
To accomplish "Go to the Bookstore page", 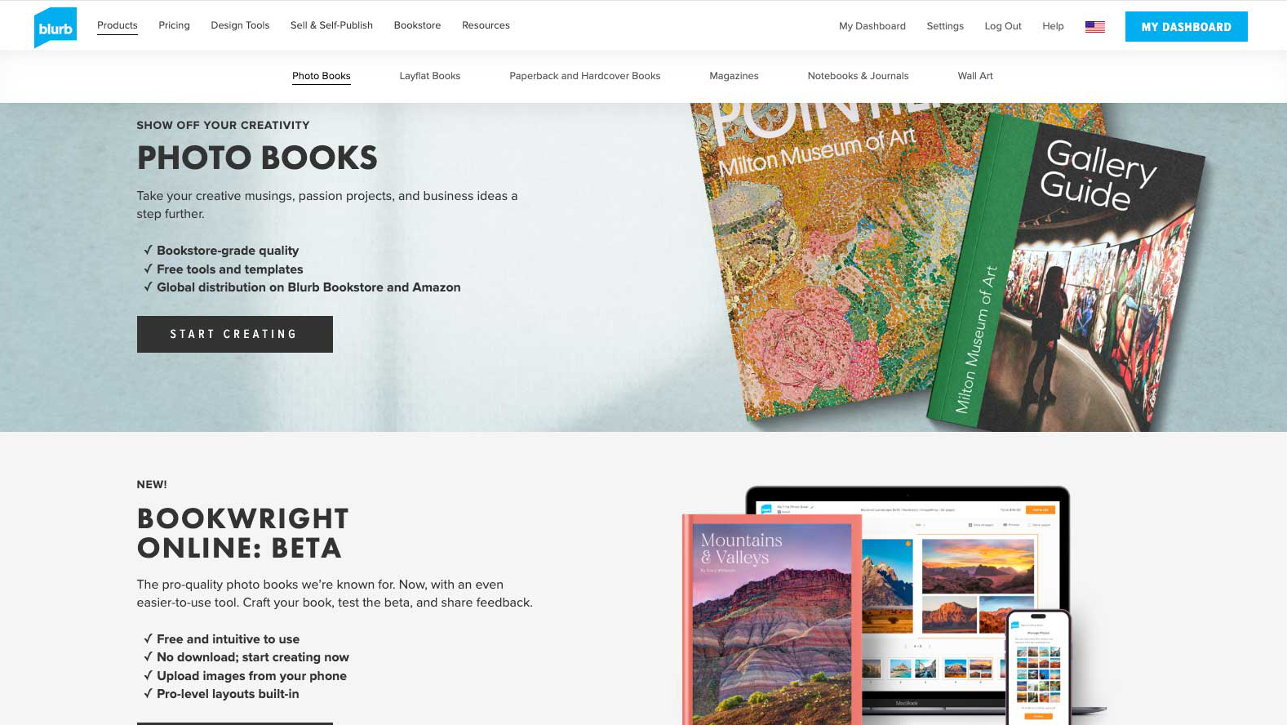I will [x=417, y=25].
